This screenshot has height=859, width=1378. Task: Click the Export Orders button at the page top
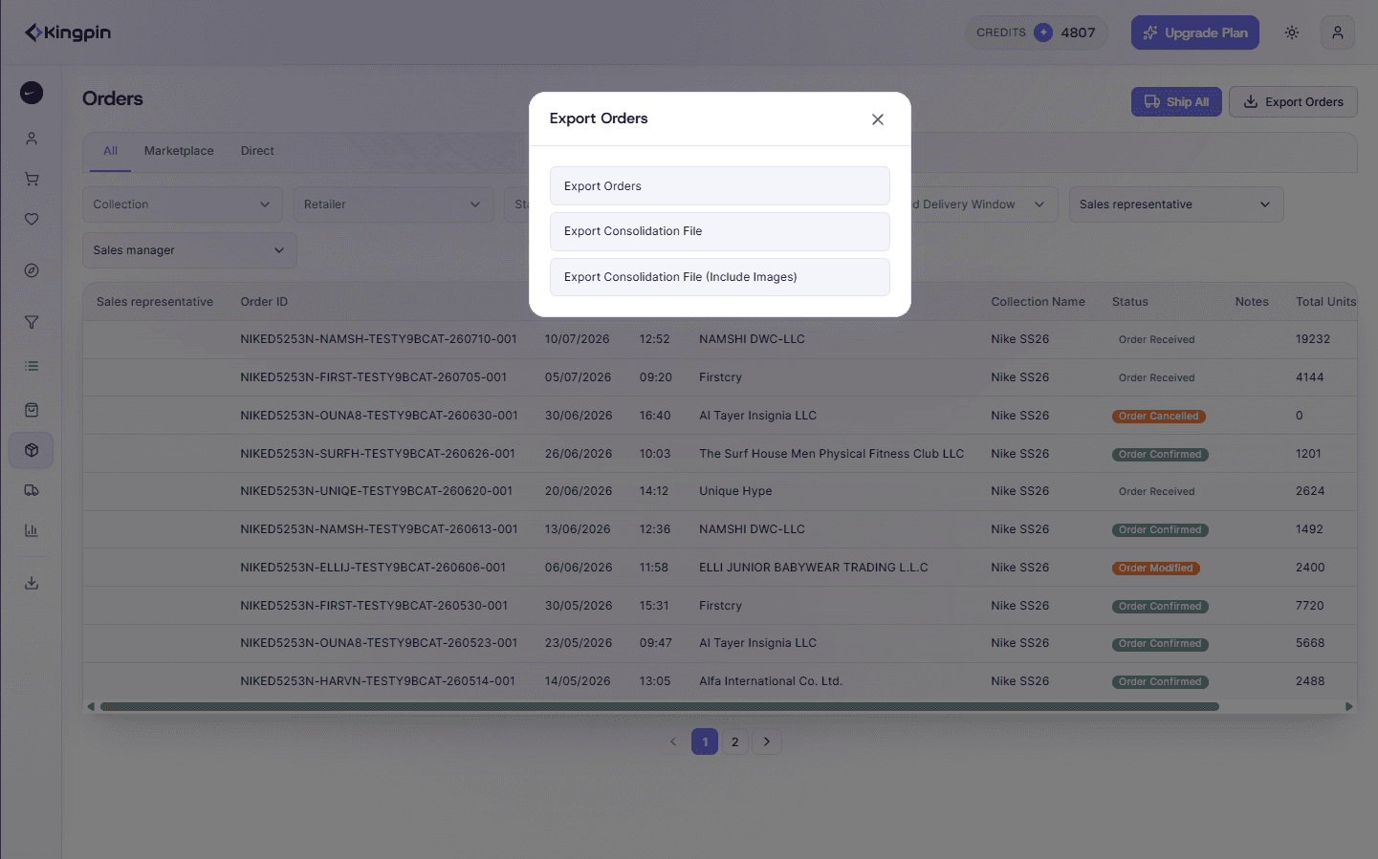[x=1293, y=102]
